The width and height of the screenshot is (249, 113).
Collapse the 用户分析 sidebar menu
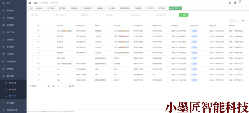[13, 76]
